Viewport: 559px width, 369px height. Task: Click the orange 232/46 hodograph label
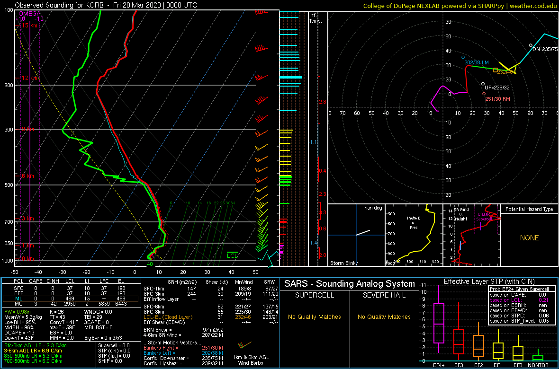(x=505, y=72)
